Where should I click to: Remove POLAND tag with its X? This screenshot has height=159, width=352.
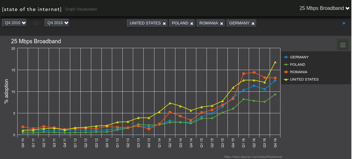coord(192,23)
